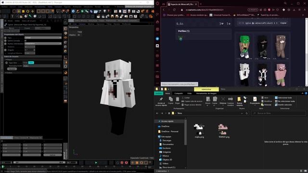The image size is (308, 173).
Task: Click the Cinema 4D text spline T icon
Action: (x=13, y=16)
